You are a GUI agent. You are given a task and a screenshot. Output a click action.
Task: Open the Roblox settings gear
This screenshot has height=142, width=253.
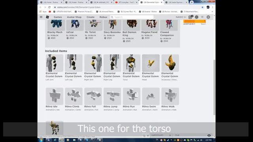tap(208, 17)
